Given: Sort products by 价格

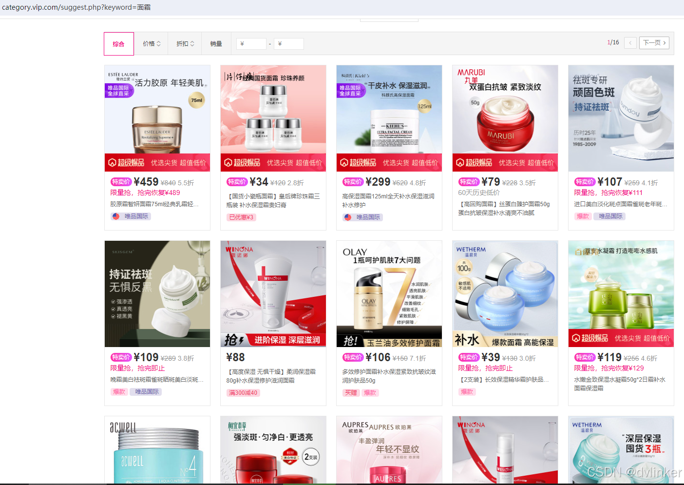Looking at the screenshot, I should click(x=152, y=44).
